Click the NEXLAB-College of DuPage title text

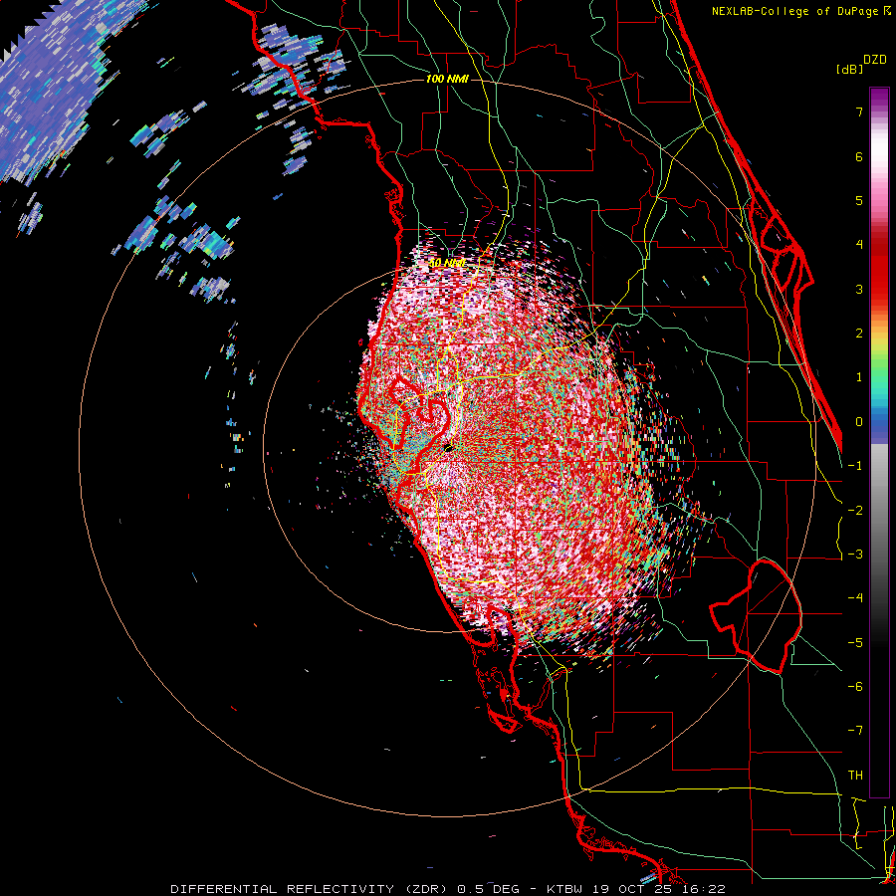(x=799, y=11)
